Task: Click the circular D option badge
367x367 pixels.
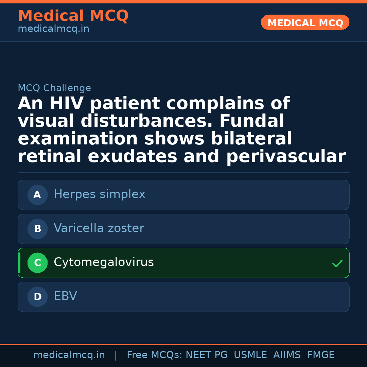Action: click(37, 297)
